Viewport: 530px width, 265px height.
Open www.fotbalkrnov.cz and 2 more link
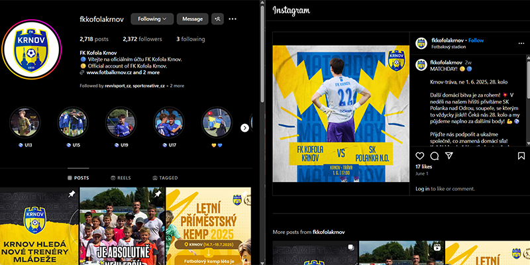coord(123,72)
